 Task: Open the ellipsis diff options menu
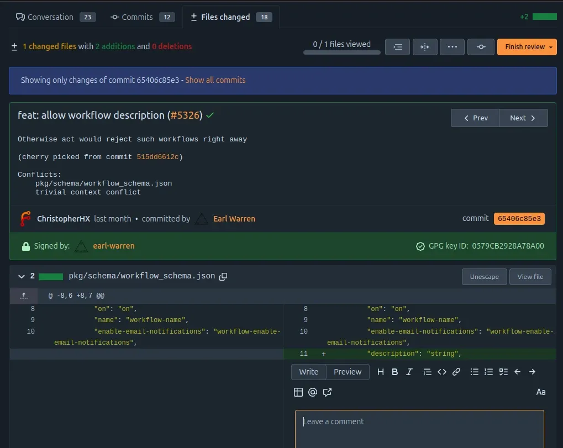(452, 47)
